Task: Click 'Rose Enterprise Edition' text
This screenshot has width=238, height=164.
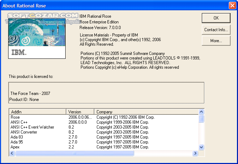Action: pyautogui.click(x=99, y=22)
